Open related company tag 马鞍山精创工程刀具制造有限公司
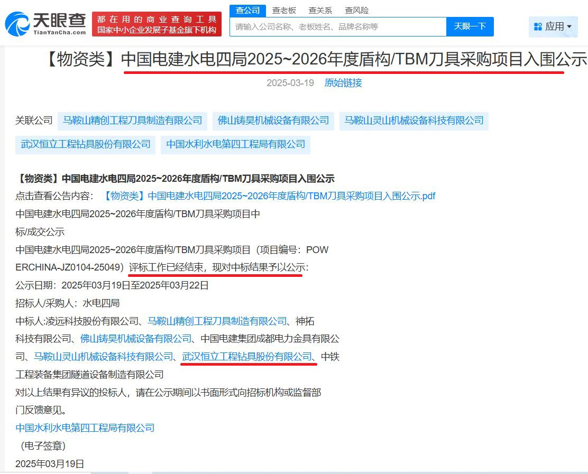This screenshot has width=588, height=474. (x=132, y=120)
